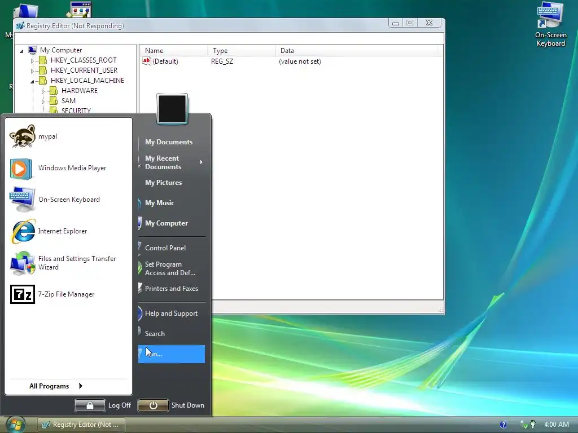Open Search from Start menu

click(x=172, y=334)
